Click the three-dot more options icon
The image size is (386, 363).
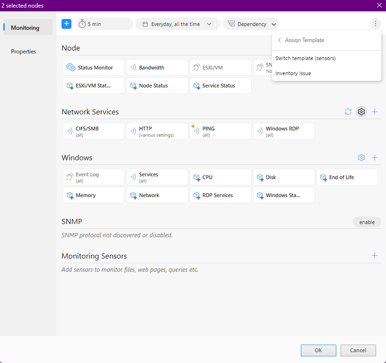tap(375, 24)
